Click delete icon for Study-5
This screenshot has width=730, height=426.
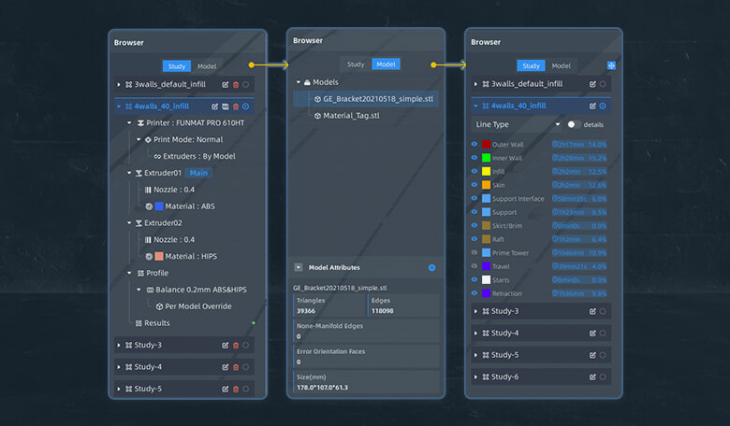coord(235,389)
